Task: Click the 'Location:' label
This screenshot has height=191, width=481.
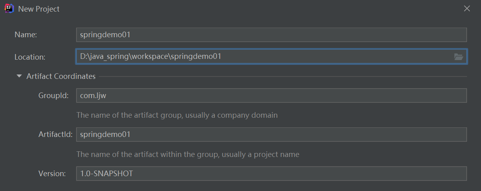Action: tap(30, 57)
